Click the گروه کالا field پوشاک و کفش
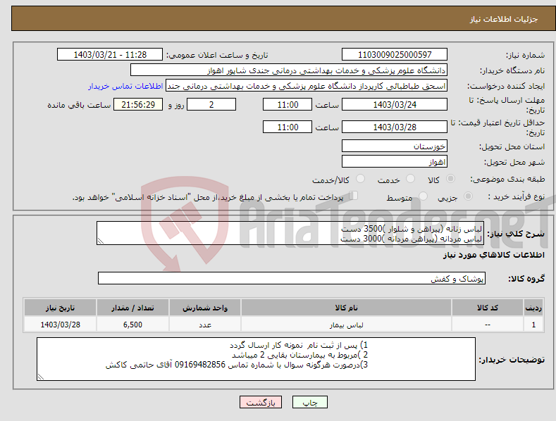This screenshot has height=421, width=556. [292, 278]
